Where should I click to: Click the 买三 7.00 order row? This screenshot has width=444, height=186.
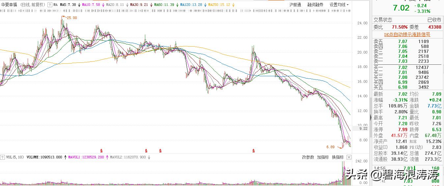(407, 77)
